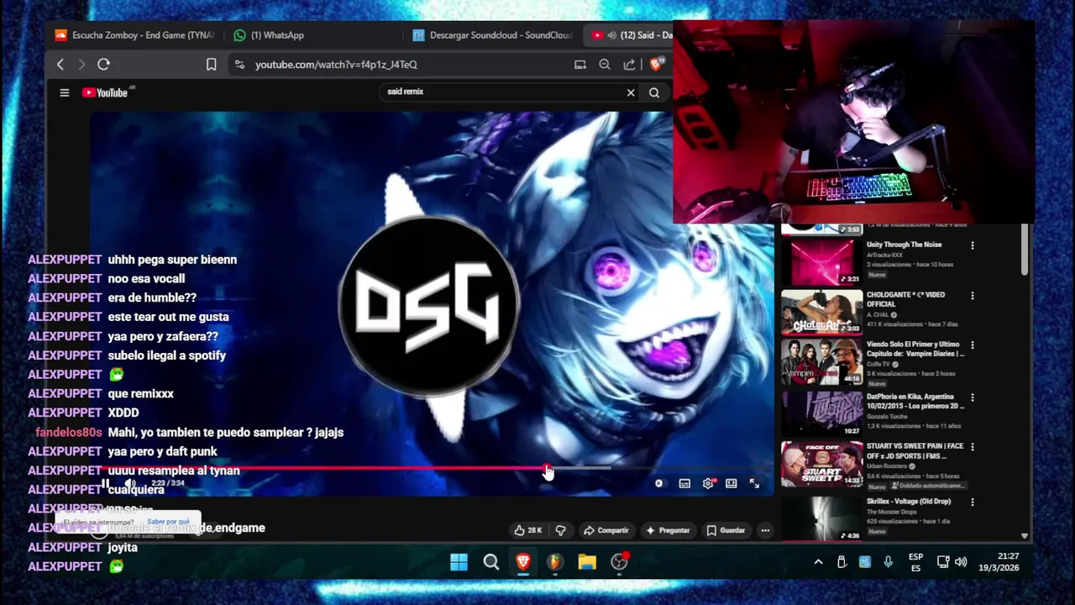Click the share icon in address bar

click(629, 65)
